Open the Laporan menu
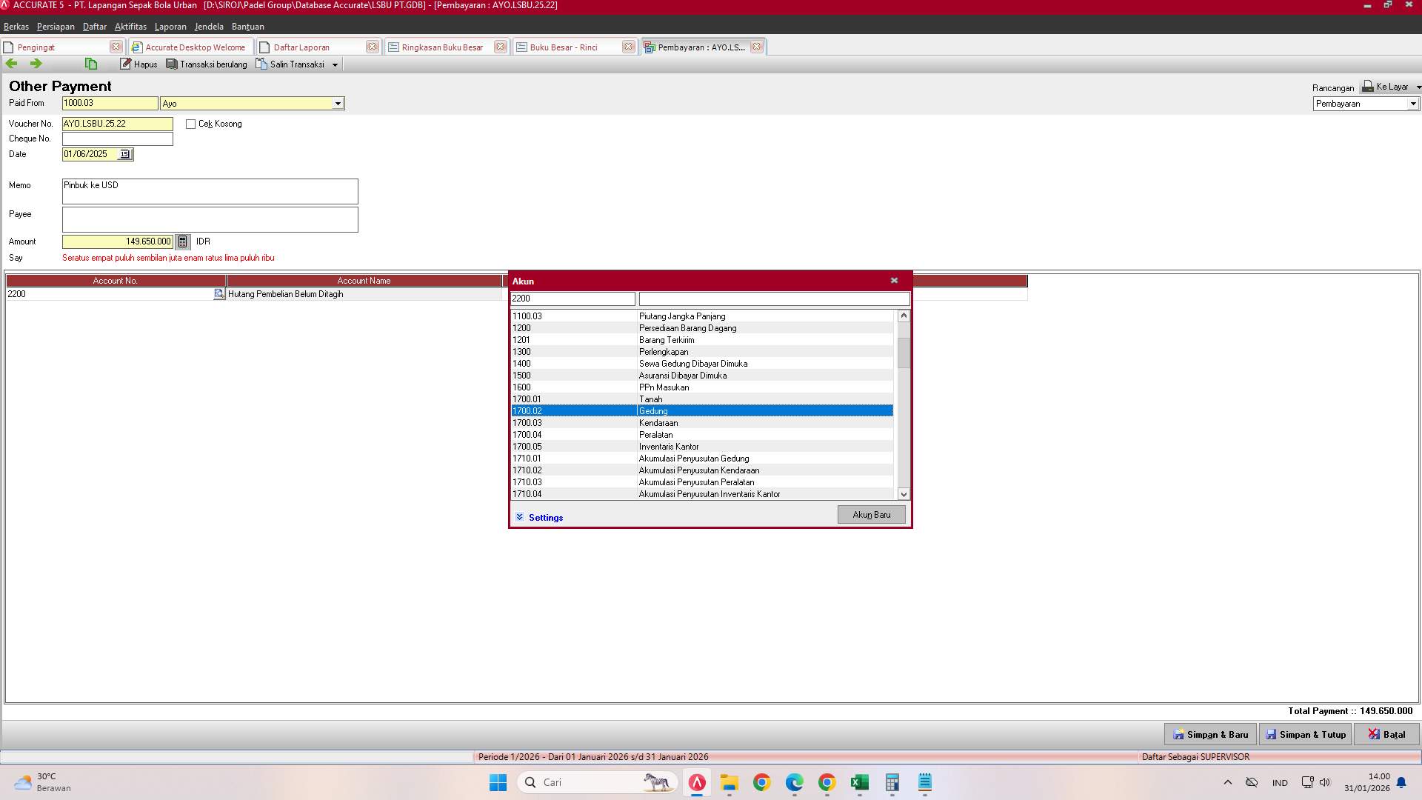Screen dimensions: 1422x800 170,27
